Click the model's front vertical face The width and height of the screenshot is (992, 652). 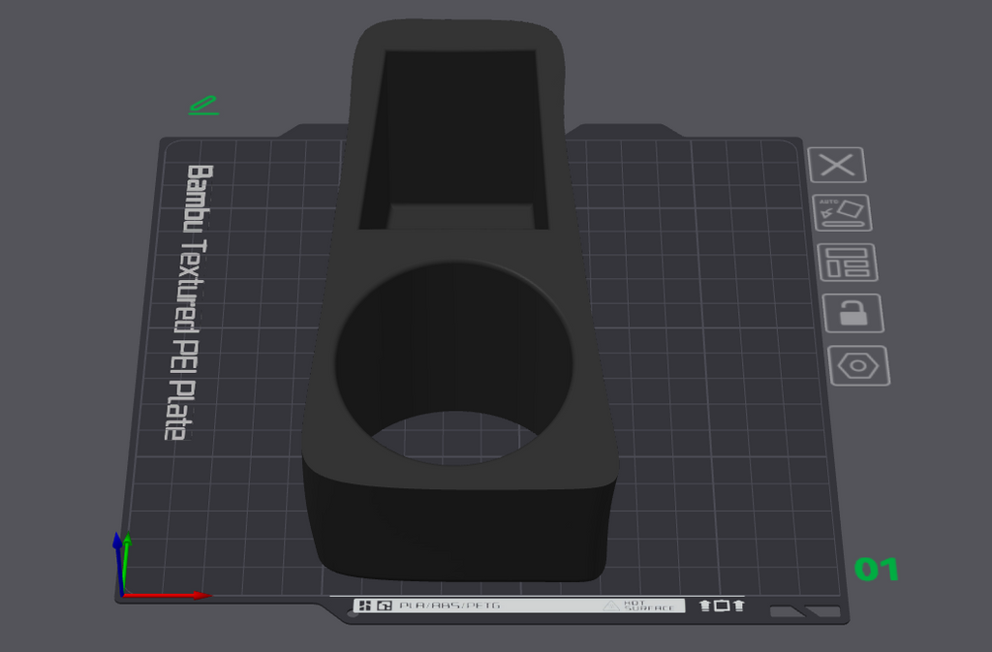[x=458, y=531]
